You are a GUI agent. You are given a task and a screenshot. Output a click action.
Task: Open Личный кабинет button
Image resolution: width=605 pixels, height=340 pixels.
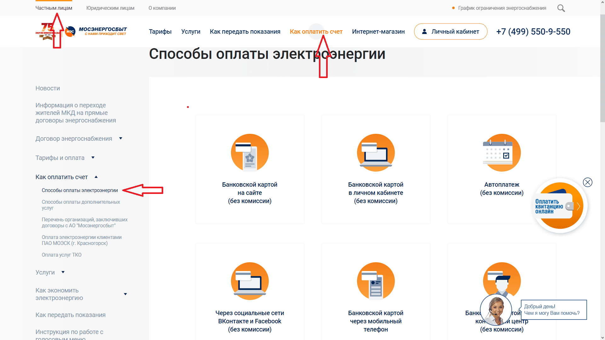[x=451, y=31]
